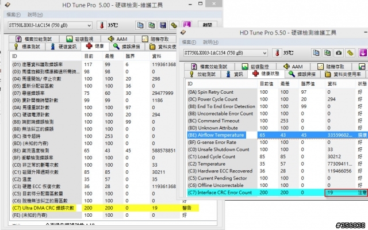Switch to 檔案效能測試 tab in 5.00 window

coord(34,39)
